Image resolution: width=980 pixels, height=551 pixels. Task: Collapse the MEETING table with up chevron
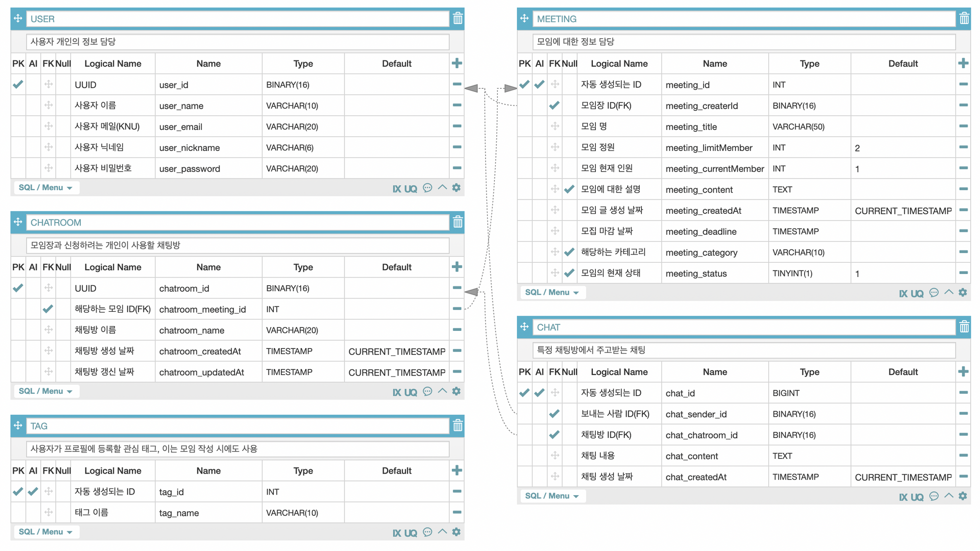[x=949, y=293]
